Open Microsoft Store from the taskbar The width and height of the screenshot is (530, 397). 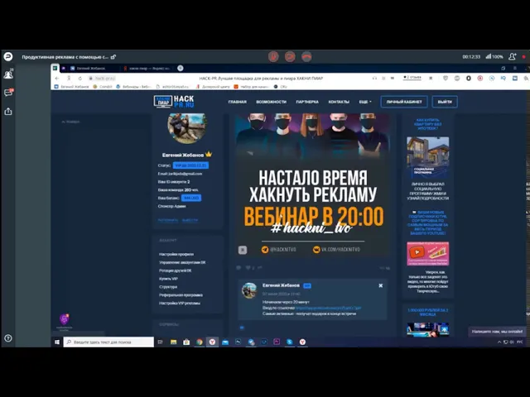pos(186,342)
